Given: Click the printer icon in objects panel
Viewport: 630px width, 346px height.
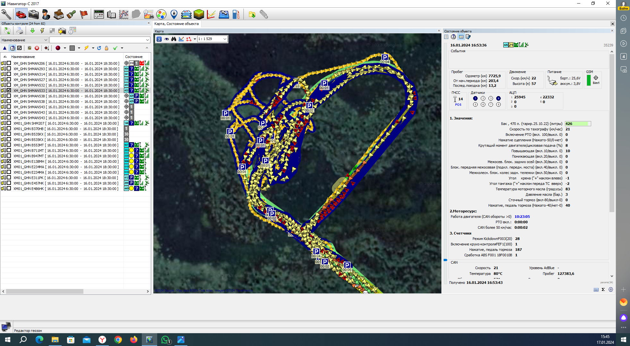Looking at the screenshot, I should tap(20, 30).
